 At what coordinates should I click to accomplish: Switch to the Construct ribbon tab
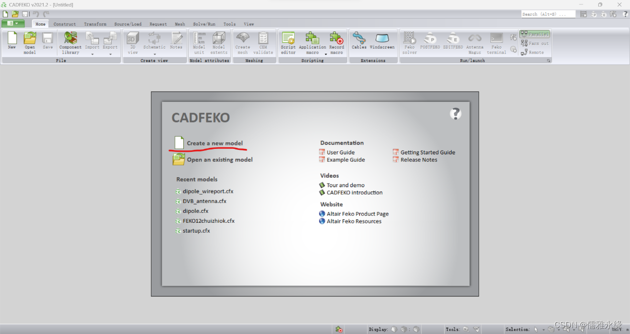point(65,24)
